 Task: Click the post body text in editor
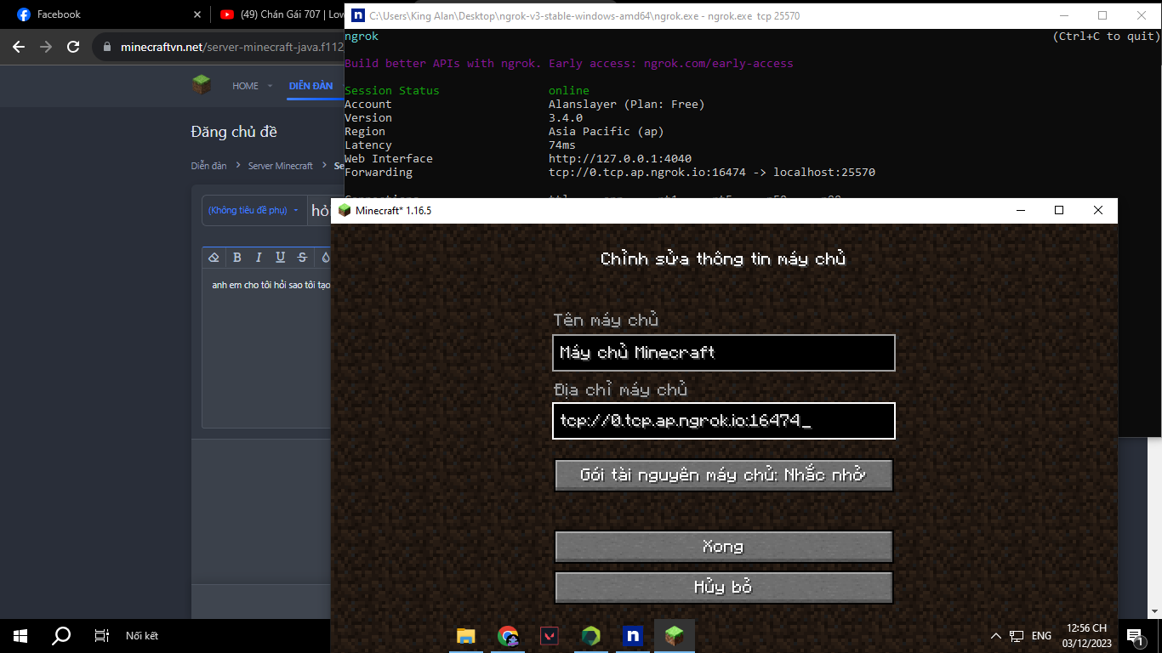point(271,286)
